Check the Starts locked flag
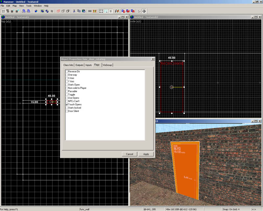Screen dimensions: 263x211 click(x=67, y=108)
